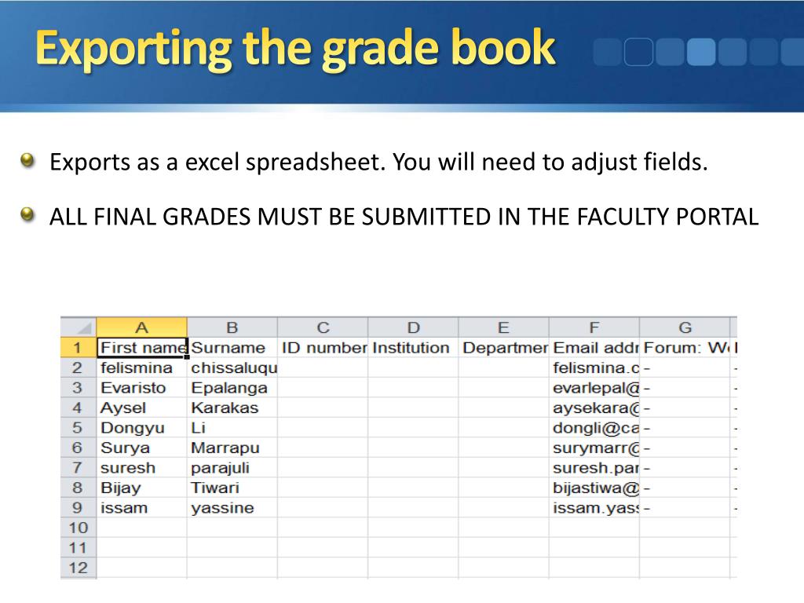Select the cell containing 'yassine'

click(x=232, y=508)
